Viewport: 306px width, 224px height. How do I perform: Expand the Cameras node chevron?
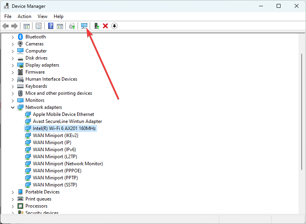tap(13, 44)
